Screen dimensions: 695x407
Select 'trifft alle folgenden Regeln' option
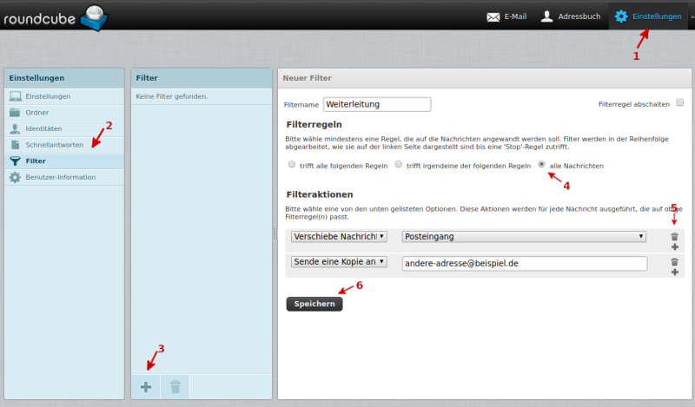292,164
